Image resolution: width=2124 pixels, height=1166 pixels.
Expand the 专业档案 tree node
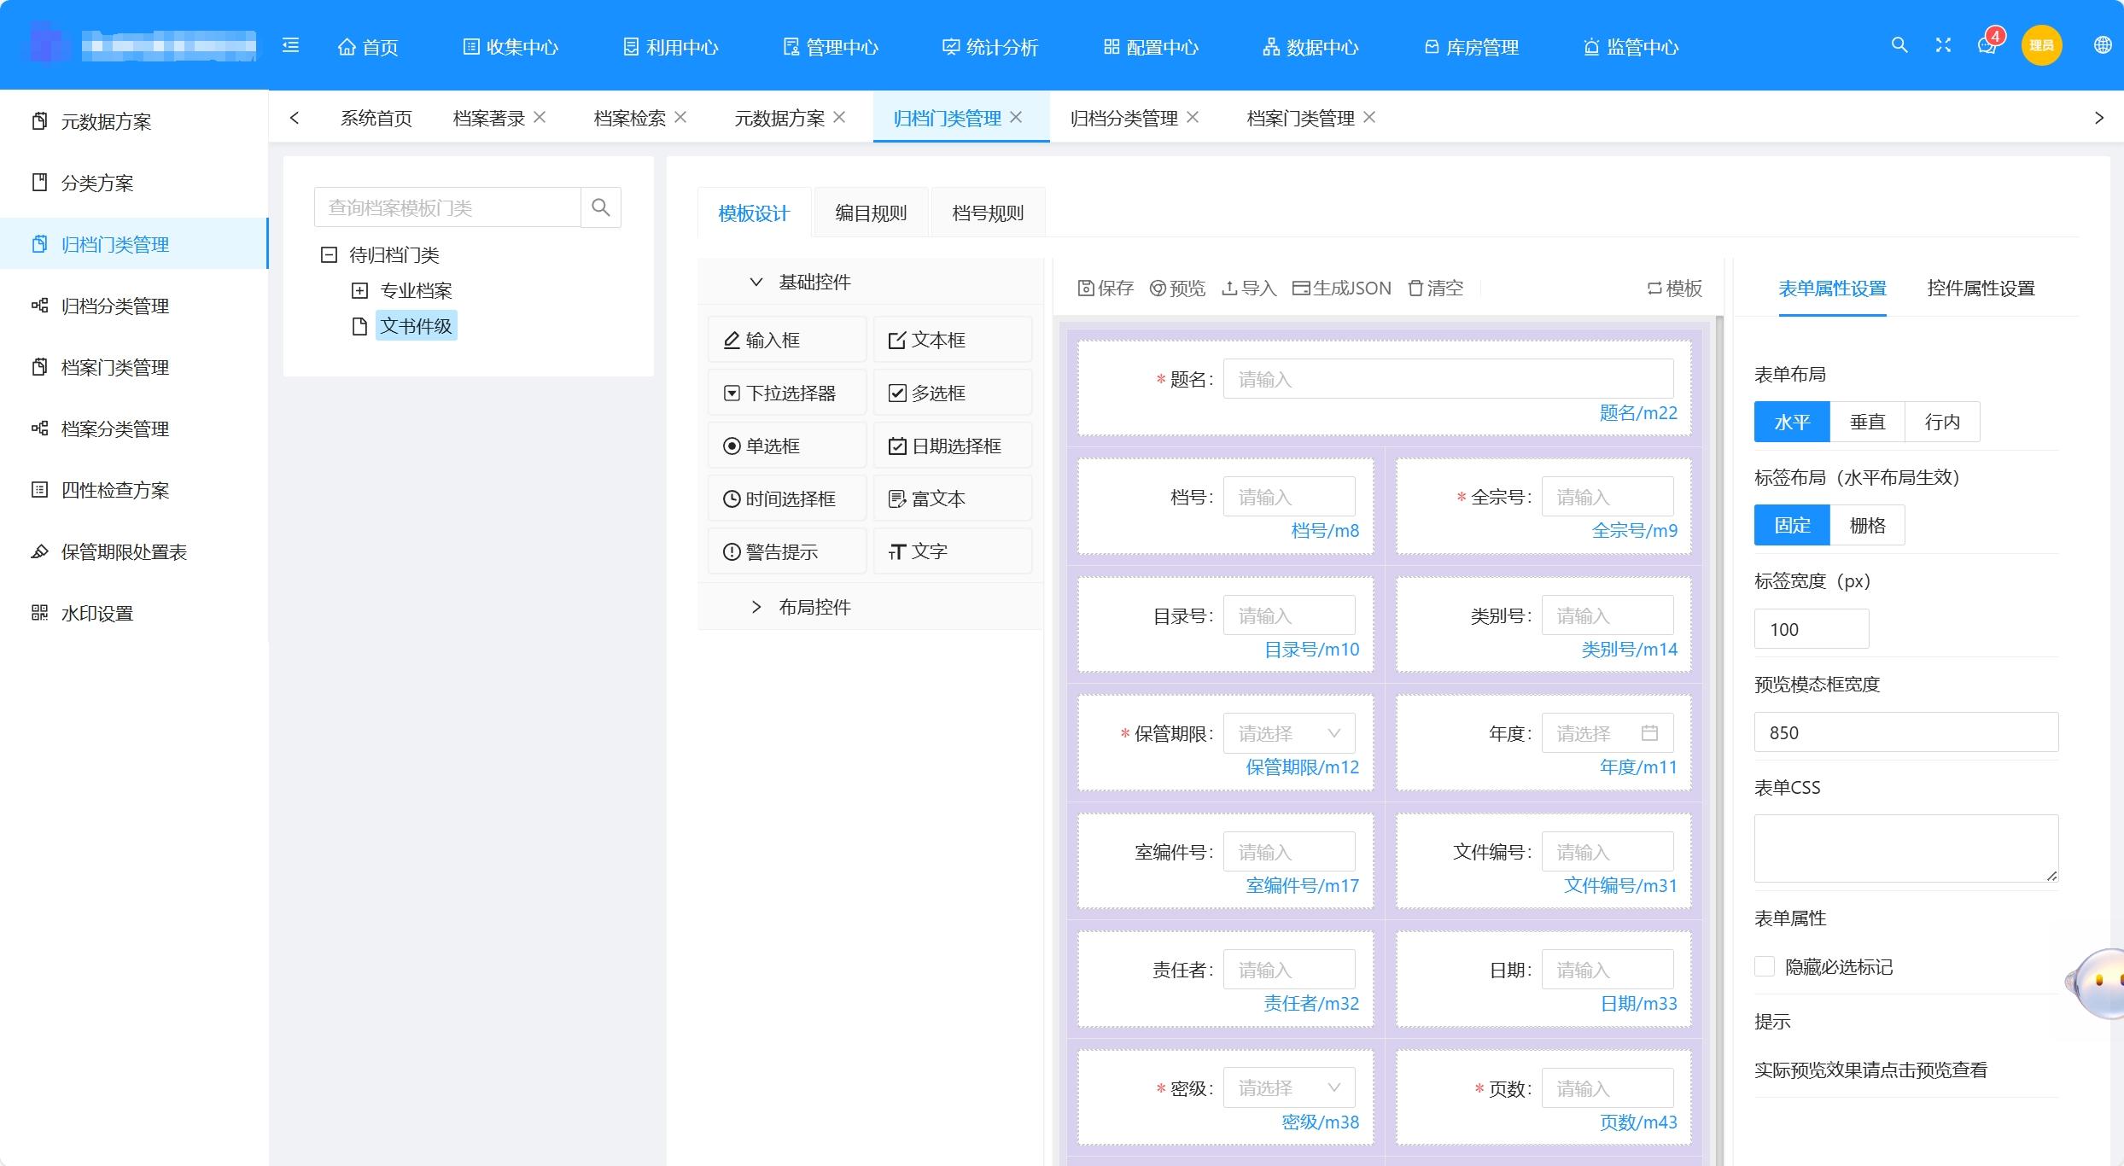pos(359,290)
